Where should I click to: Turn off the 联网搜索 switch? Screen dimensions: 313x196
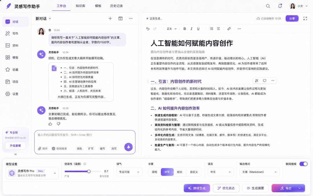pyautogui.click(x=303, y=164)
